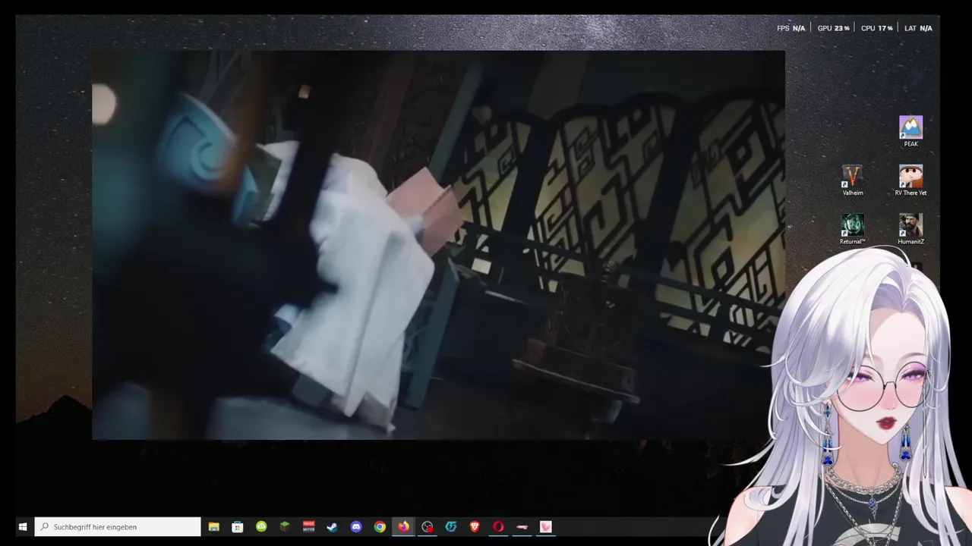Open the OBS-style recording icon in the taskbar
Image resolution: width=972 pixels, height=546 pixels.
(x=428, y=526)
